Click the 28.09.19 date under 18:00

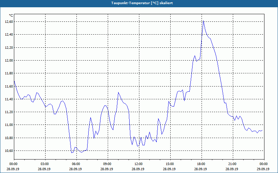[201, 169]
